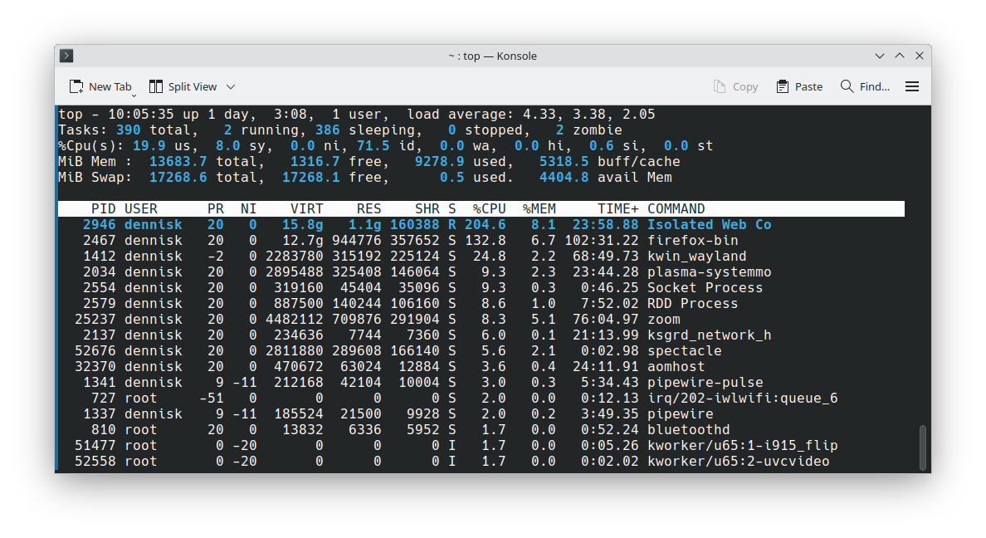Minimize the Konsole window

click(x=880, y=56)
